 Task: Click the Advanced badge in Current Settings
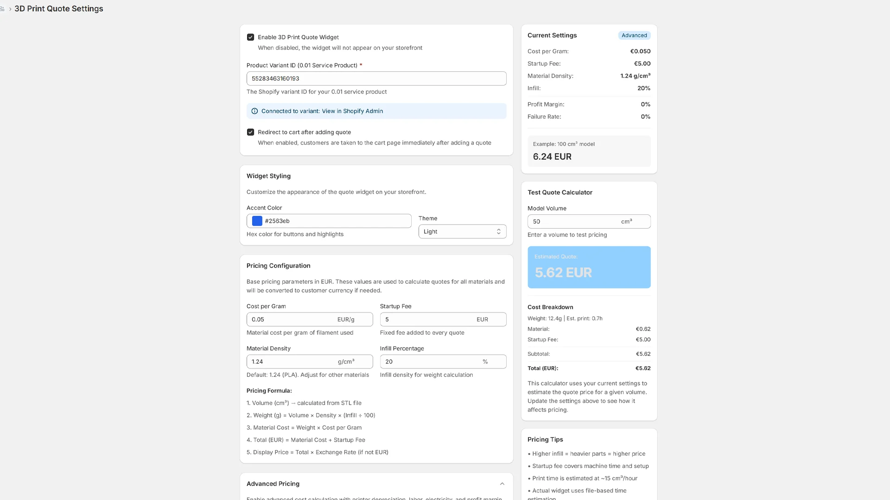634,35
